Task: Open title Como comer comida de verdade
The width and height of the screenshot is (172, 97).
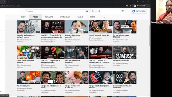Action: tap(26, 61)
